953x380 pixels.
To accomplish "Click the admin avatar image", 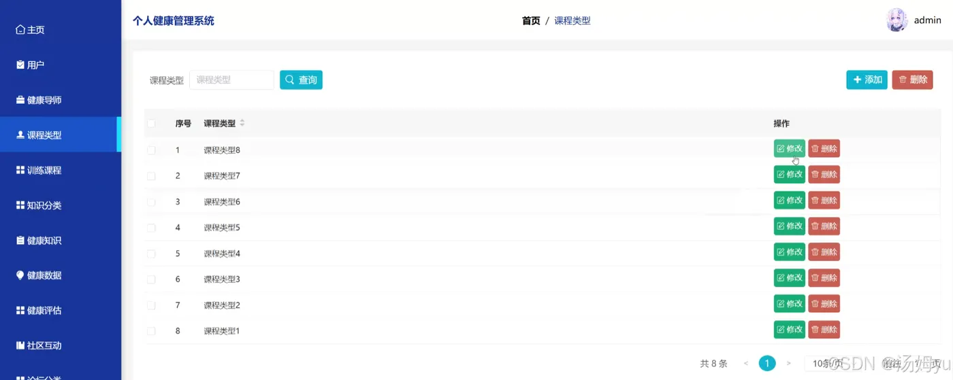I will [897, 20].
